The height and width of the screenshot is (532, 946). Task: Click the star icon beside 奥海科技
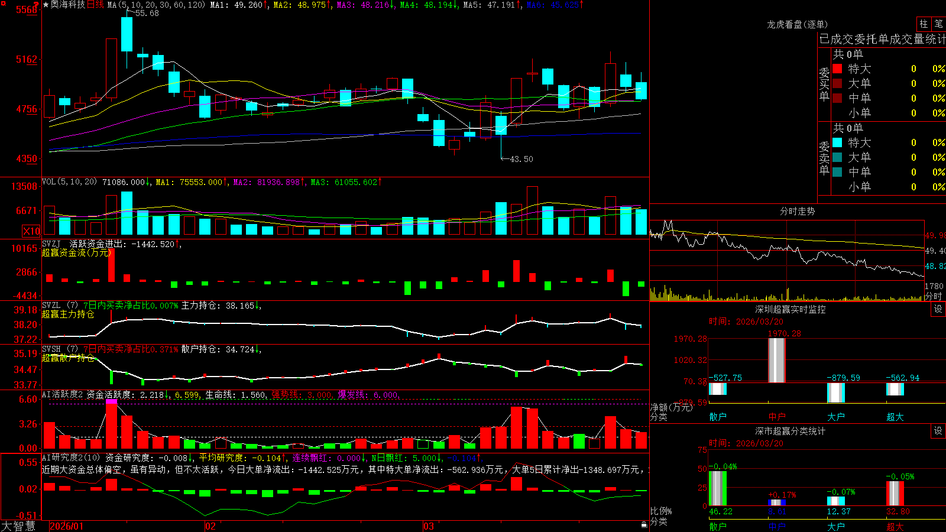tap(46, 5)
